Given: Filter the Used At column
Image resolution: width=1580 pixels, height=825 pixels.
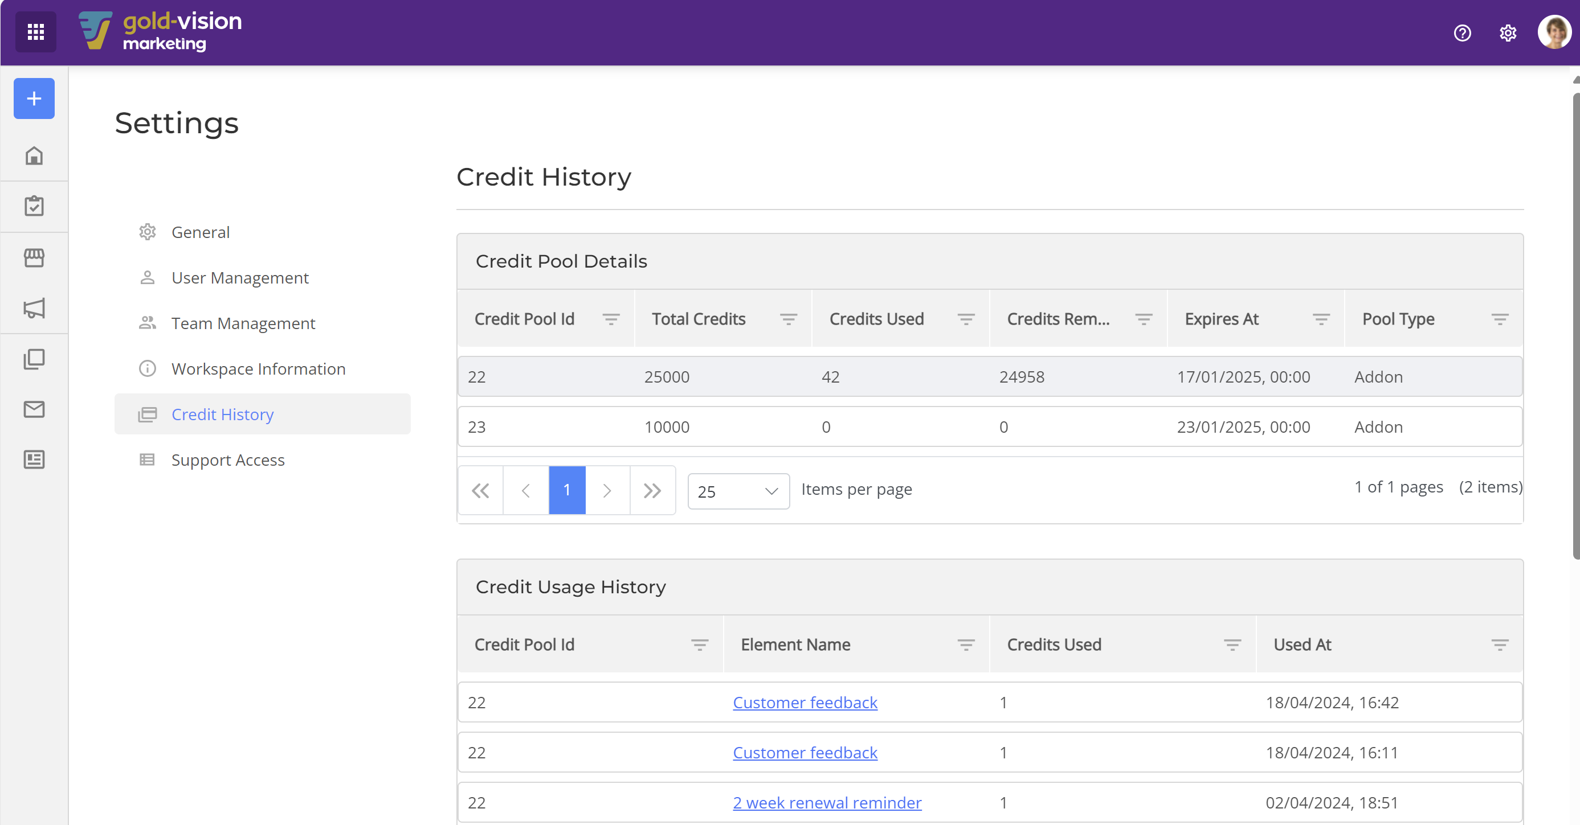Looking at the screenshot, I should tap(1500, 645).
